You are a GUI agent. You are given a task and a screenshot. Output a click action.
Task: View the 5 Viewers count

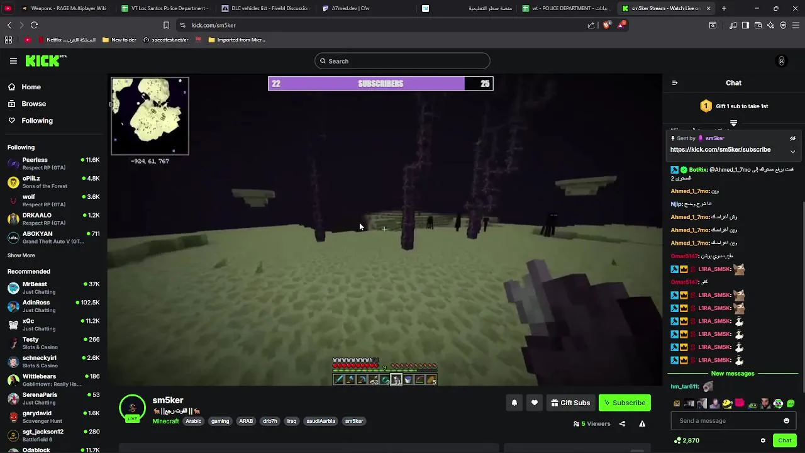click(592, 424)
